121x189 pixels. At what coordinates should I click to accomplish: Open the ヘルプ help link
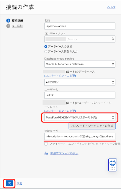pos(111,7)
